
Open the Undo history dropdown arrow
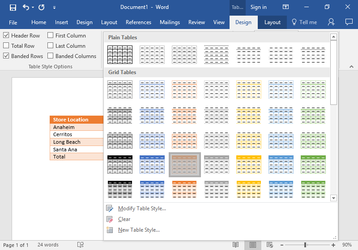[x=33, y=8]
